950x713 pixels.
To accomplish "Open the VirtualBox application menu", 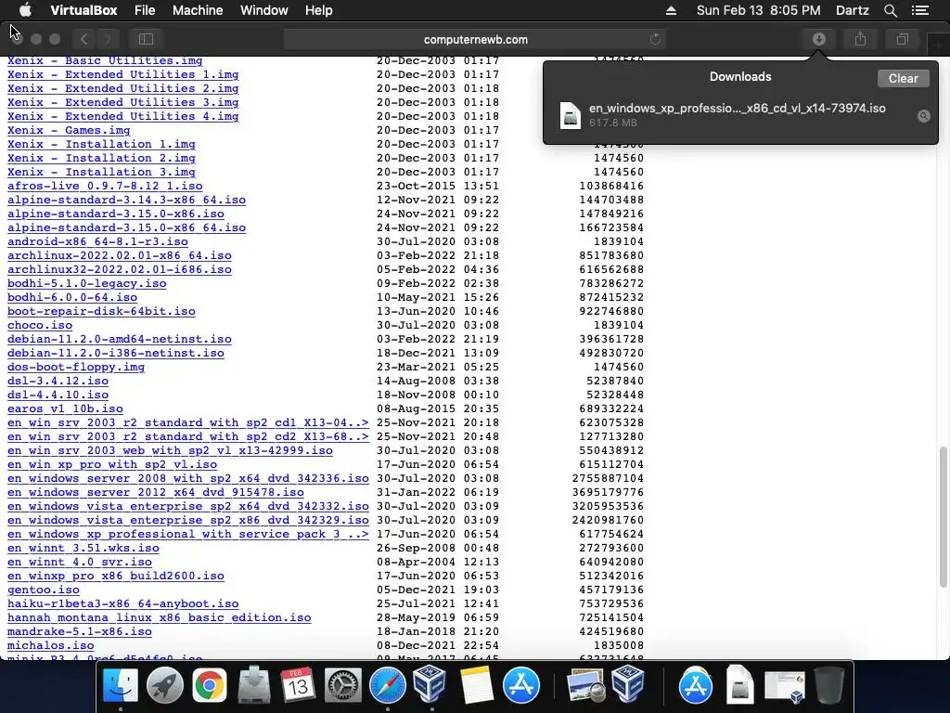I will (x=83, y=10).
